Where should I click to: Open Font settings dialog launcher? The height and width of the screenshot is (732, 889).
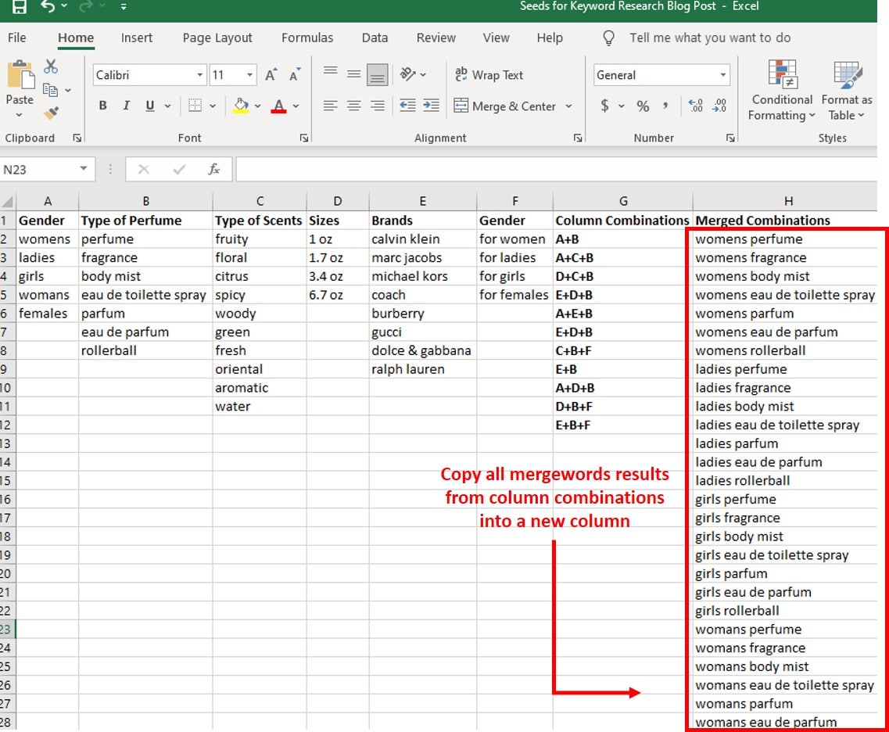click(304, 138)
